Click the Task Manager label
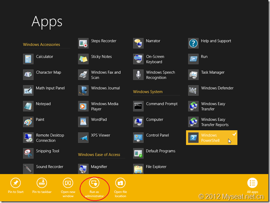This screenshot has height=203, width=270. tap(213, 73)
